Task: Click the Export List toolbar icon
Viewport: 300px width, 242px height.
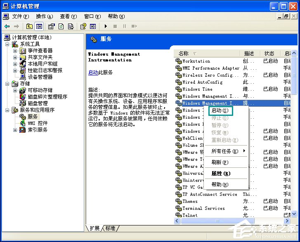Action: click(71, 26)
